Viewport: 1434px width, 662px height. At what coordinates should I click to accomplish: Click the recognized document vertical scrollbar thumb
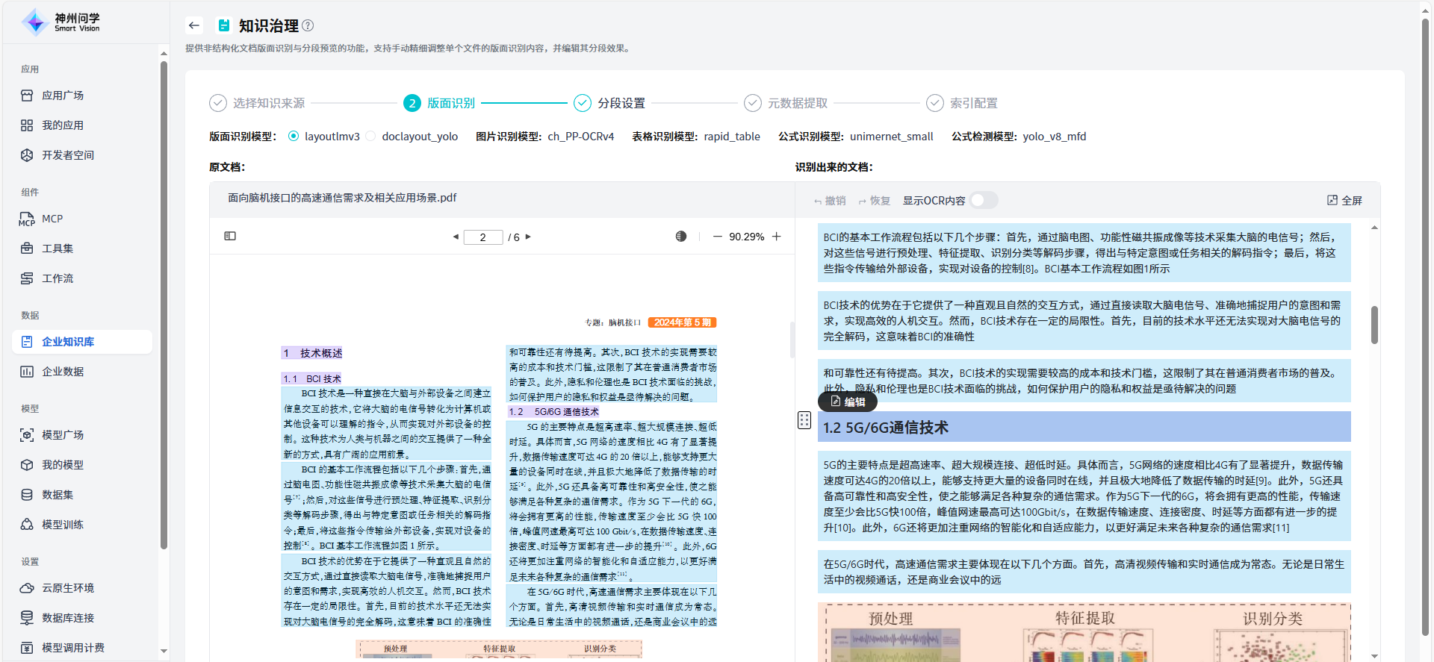click(1374, 325)
